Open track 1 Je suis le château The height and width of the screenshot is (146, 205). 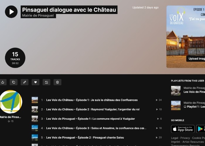(x=92, y=100)
